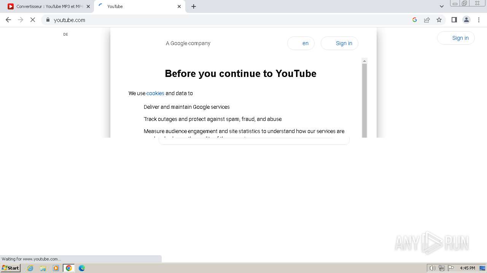
Task: Minimize the Chrome window
Action: click(x=455, y=3)
